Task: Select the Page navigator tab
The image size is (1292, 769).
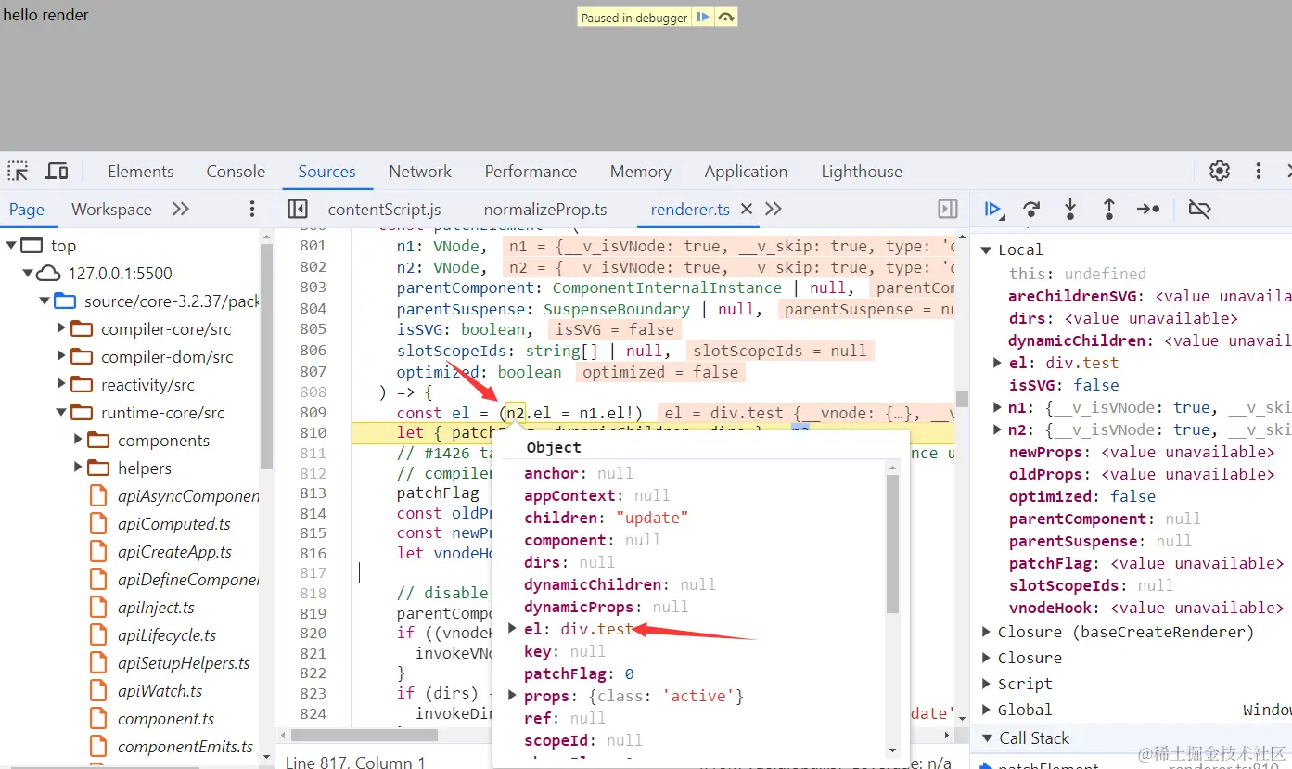Action: pyautogui.click(x=27, y=209)
